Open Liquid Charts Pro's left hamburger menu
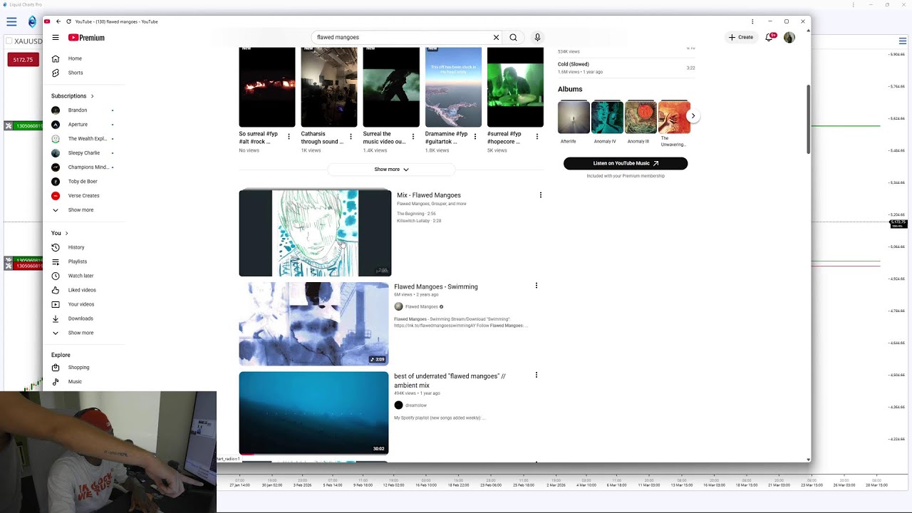This screenshot has height=513, width=912. (x=11, y=21)
